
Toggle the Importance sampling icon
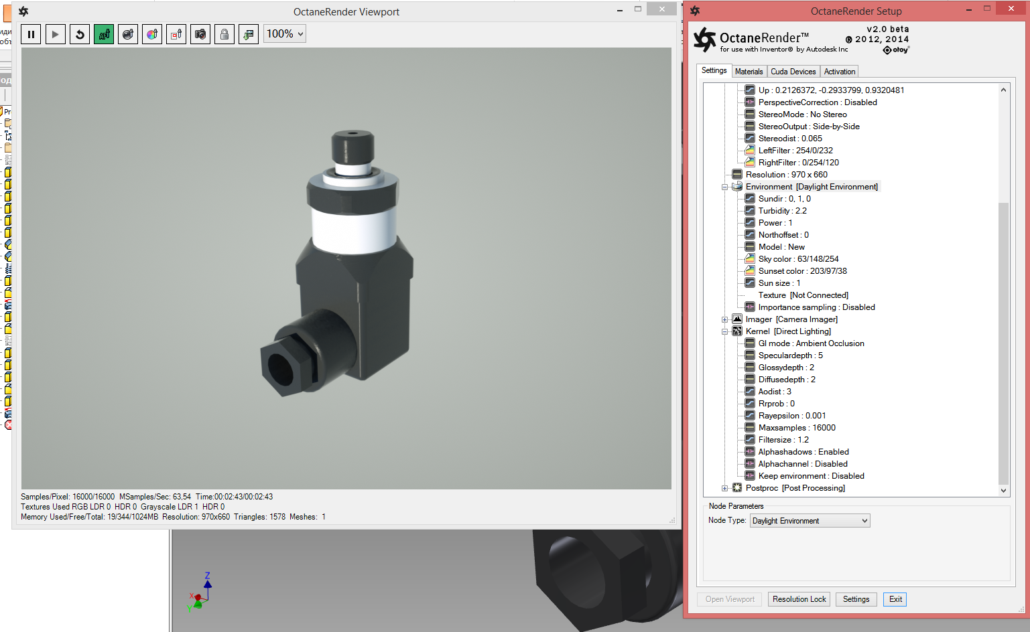click(750, 307)
